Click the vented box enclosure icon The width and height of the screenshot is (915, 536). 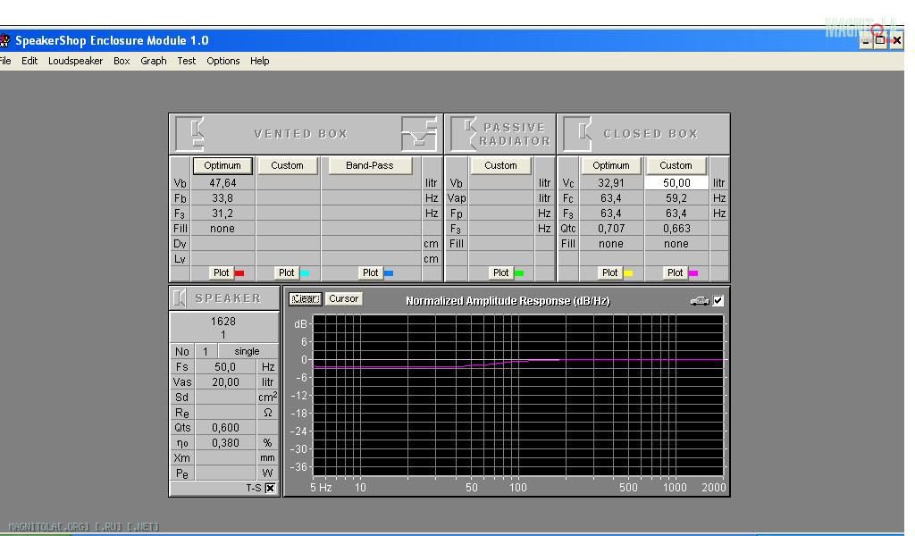point(191,134)
